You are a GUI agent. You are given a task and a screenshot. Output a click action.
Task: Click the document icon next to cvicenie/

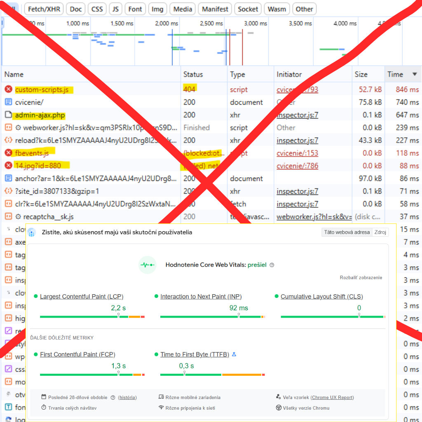8,102
